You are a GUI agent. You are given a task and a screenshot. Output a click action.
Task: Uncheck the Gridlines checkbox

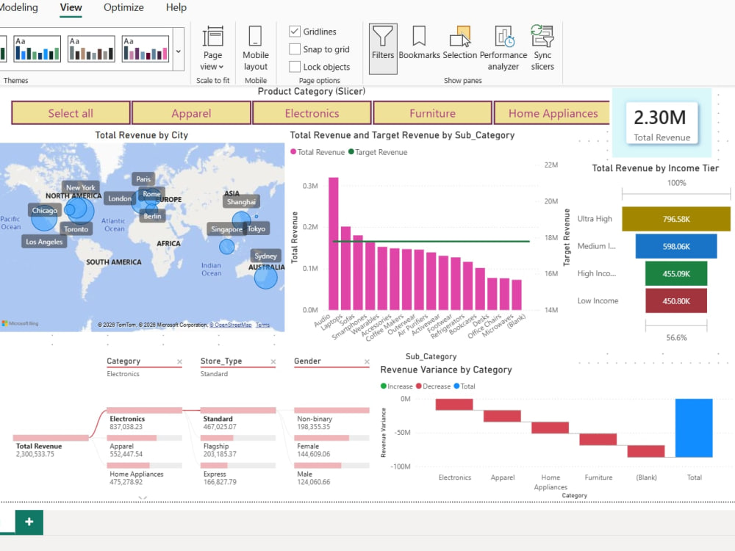tap(295, 32)
